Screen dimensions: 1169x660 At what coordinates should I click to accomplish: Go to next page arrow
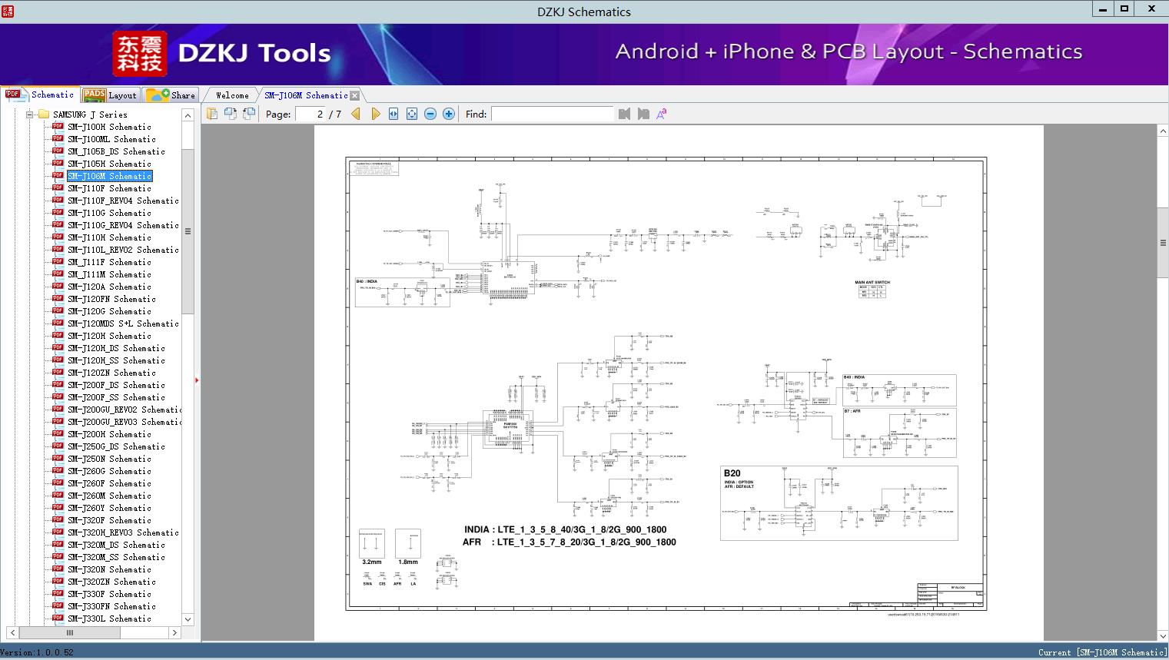[x=375, y=114]
